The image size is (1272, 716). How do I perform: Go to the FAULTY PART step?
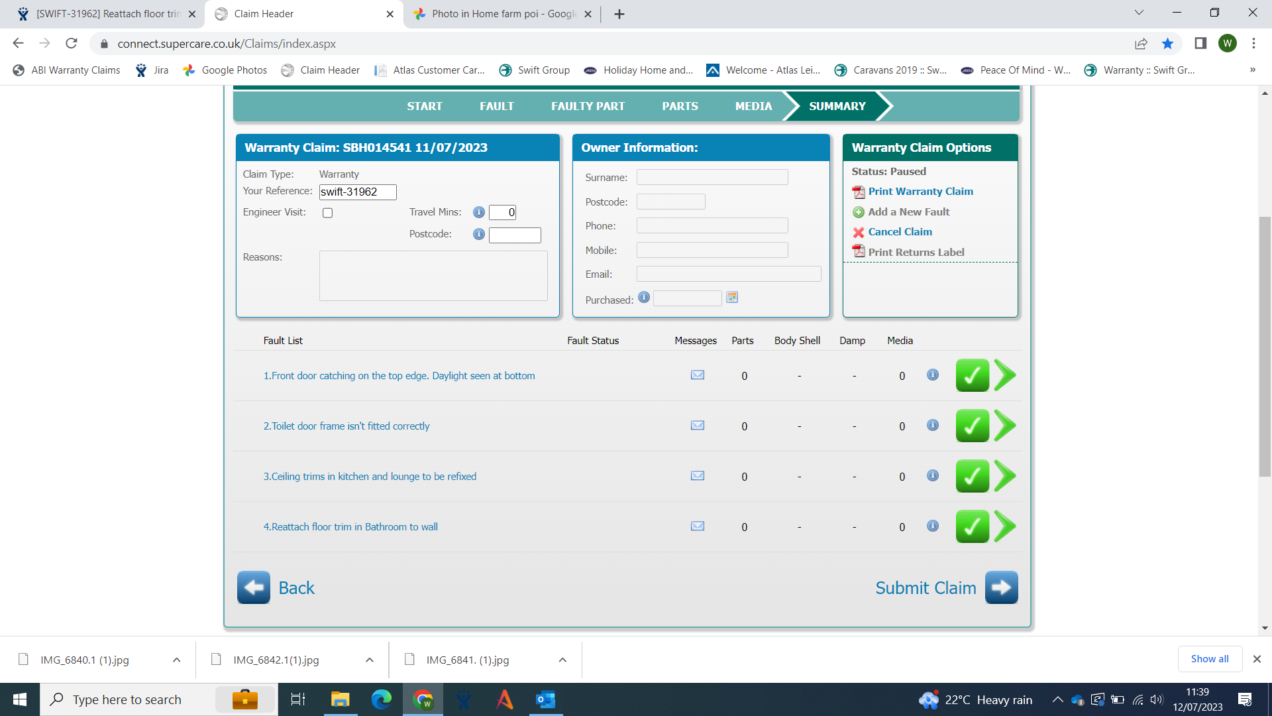588,106
